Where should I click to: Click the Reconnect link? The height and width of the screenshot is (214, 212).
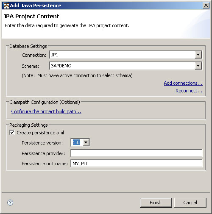pos(189,91)
